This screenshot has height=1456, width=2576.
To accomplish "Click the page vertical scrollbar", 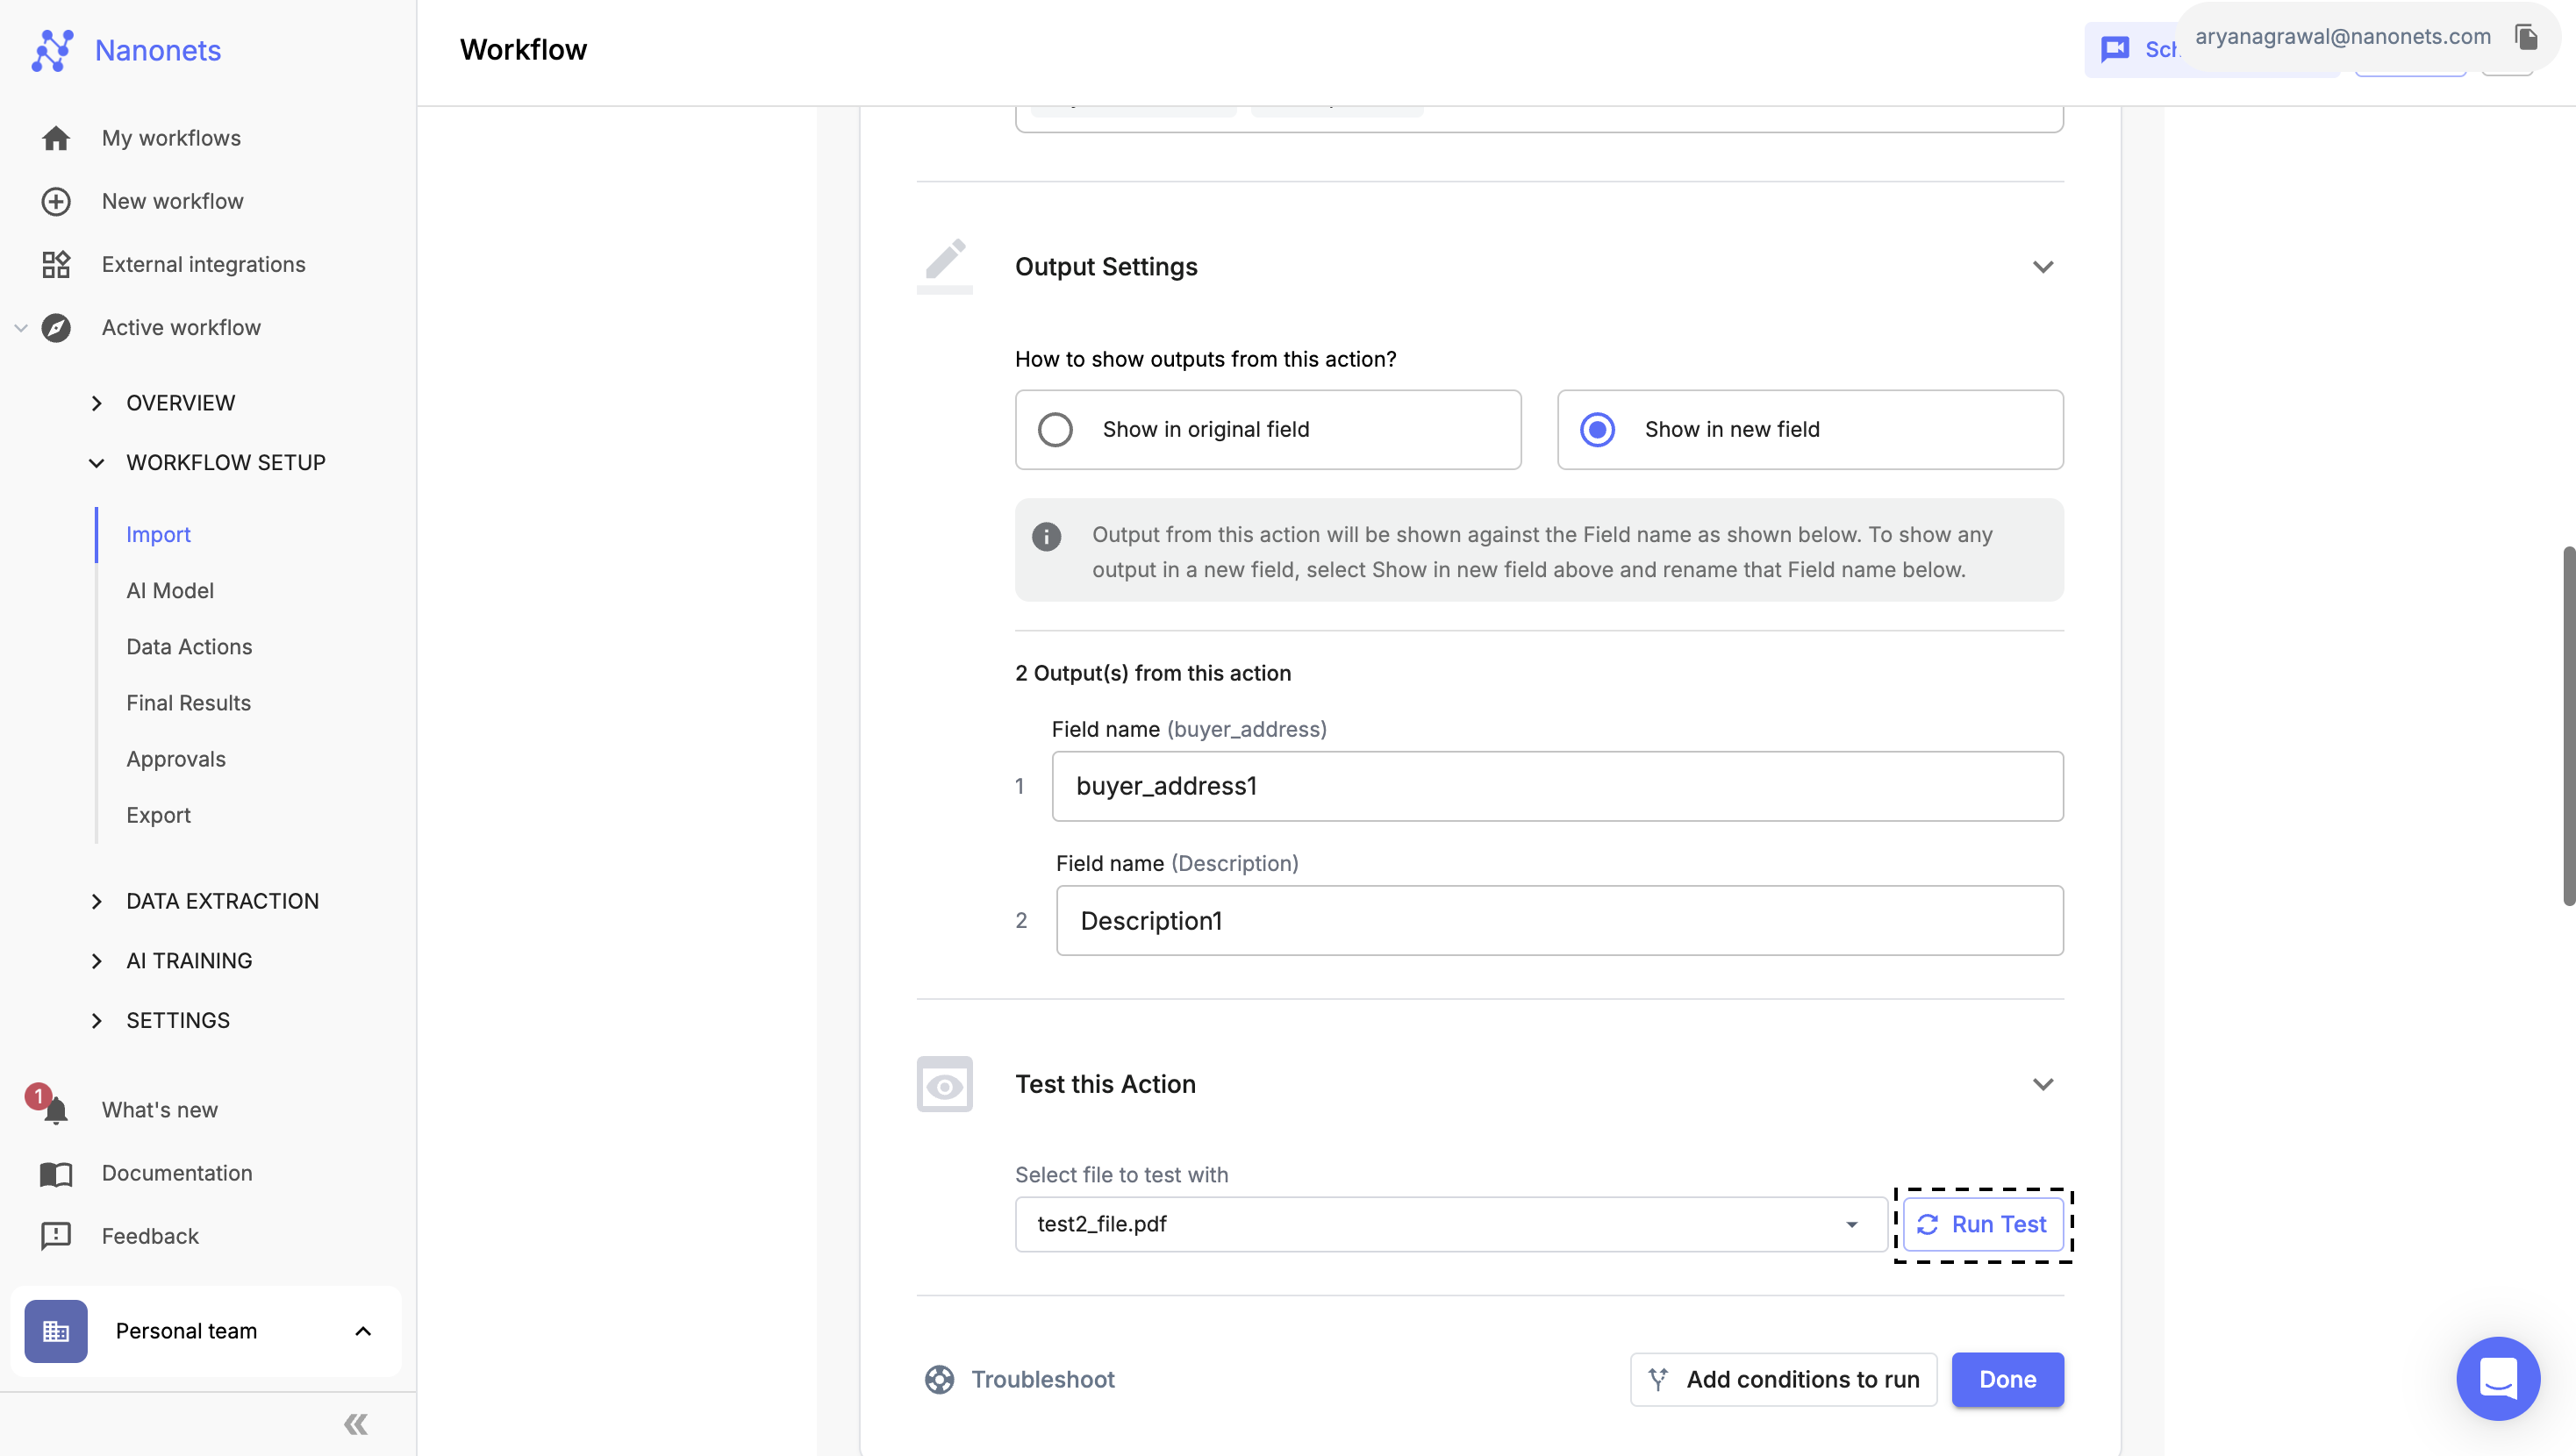I will tap(2568, 725).
